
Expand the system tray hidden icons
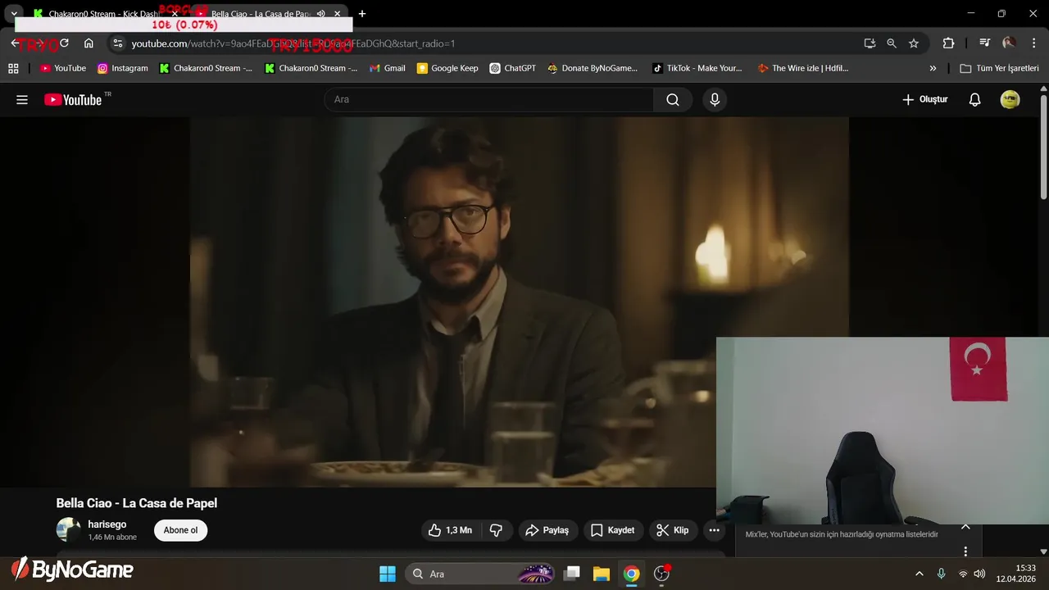coord(920,574)
